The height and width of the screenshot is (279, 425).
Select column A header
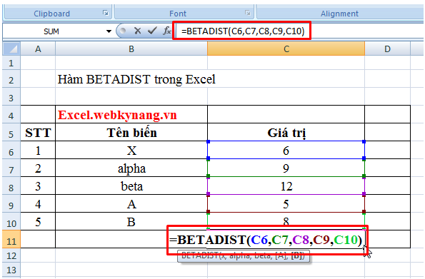[38, 49]
